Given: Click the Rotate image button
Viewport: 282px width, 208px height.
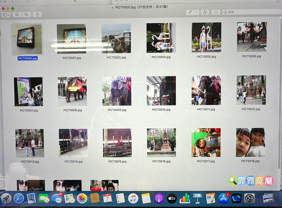Looking at the screenshot, I should 205,12.
